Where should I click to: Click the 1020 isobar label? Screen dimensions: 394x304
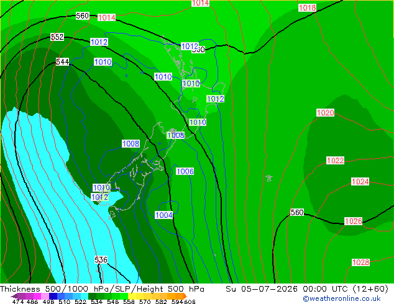tap(325, 113)
